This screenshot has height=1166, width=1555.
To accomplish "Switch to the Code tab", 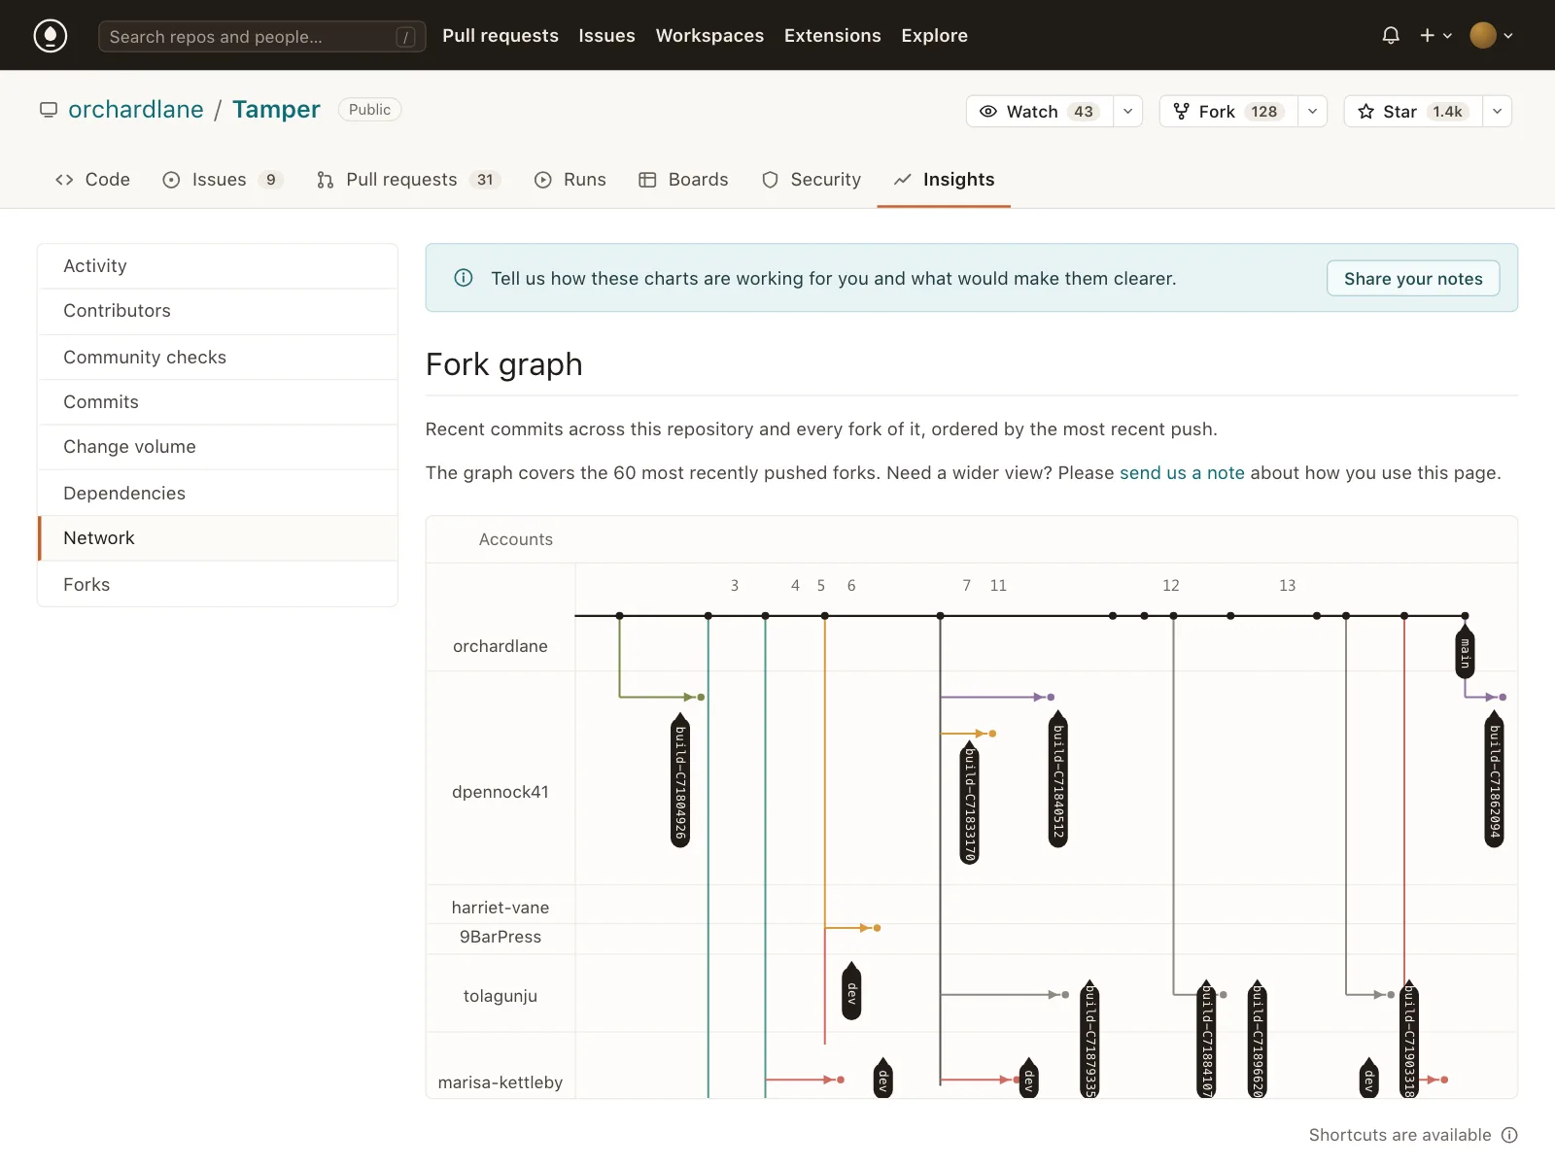I will (92, 180).
